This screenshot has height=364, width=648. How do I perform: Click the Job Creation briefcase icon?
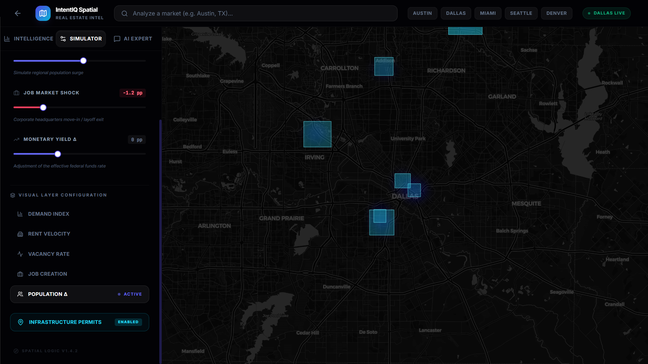pos(20,274)
